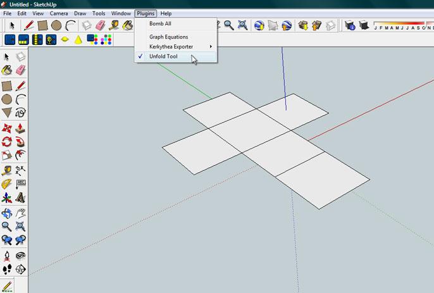Click the Zoom Extents icon
This screenshot has height=293, width=434.
click(x=242, y=25)
